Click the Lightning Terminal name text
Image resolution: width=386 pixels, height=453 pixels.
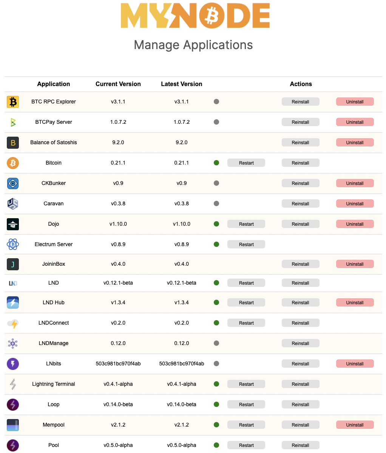54,384
